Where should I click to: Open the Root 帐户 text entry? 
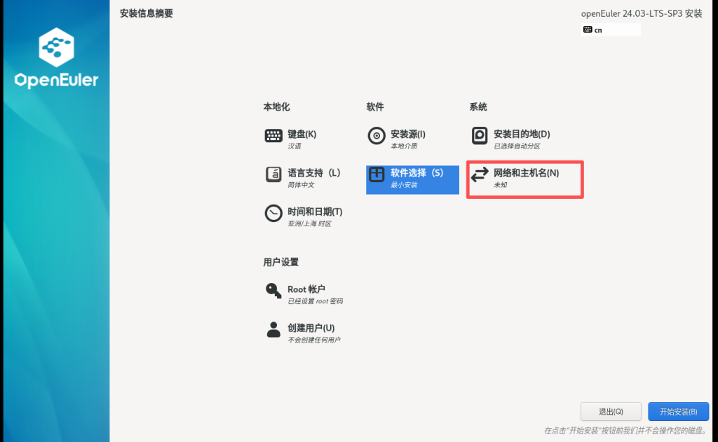306,289
